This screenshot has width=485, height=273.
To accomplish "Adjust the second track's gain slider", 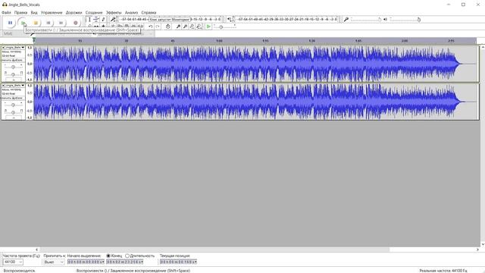I will pos(13,105).
